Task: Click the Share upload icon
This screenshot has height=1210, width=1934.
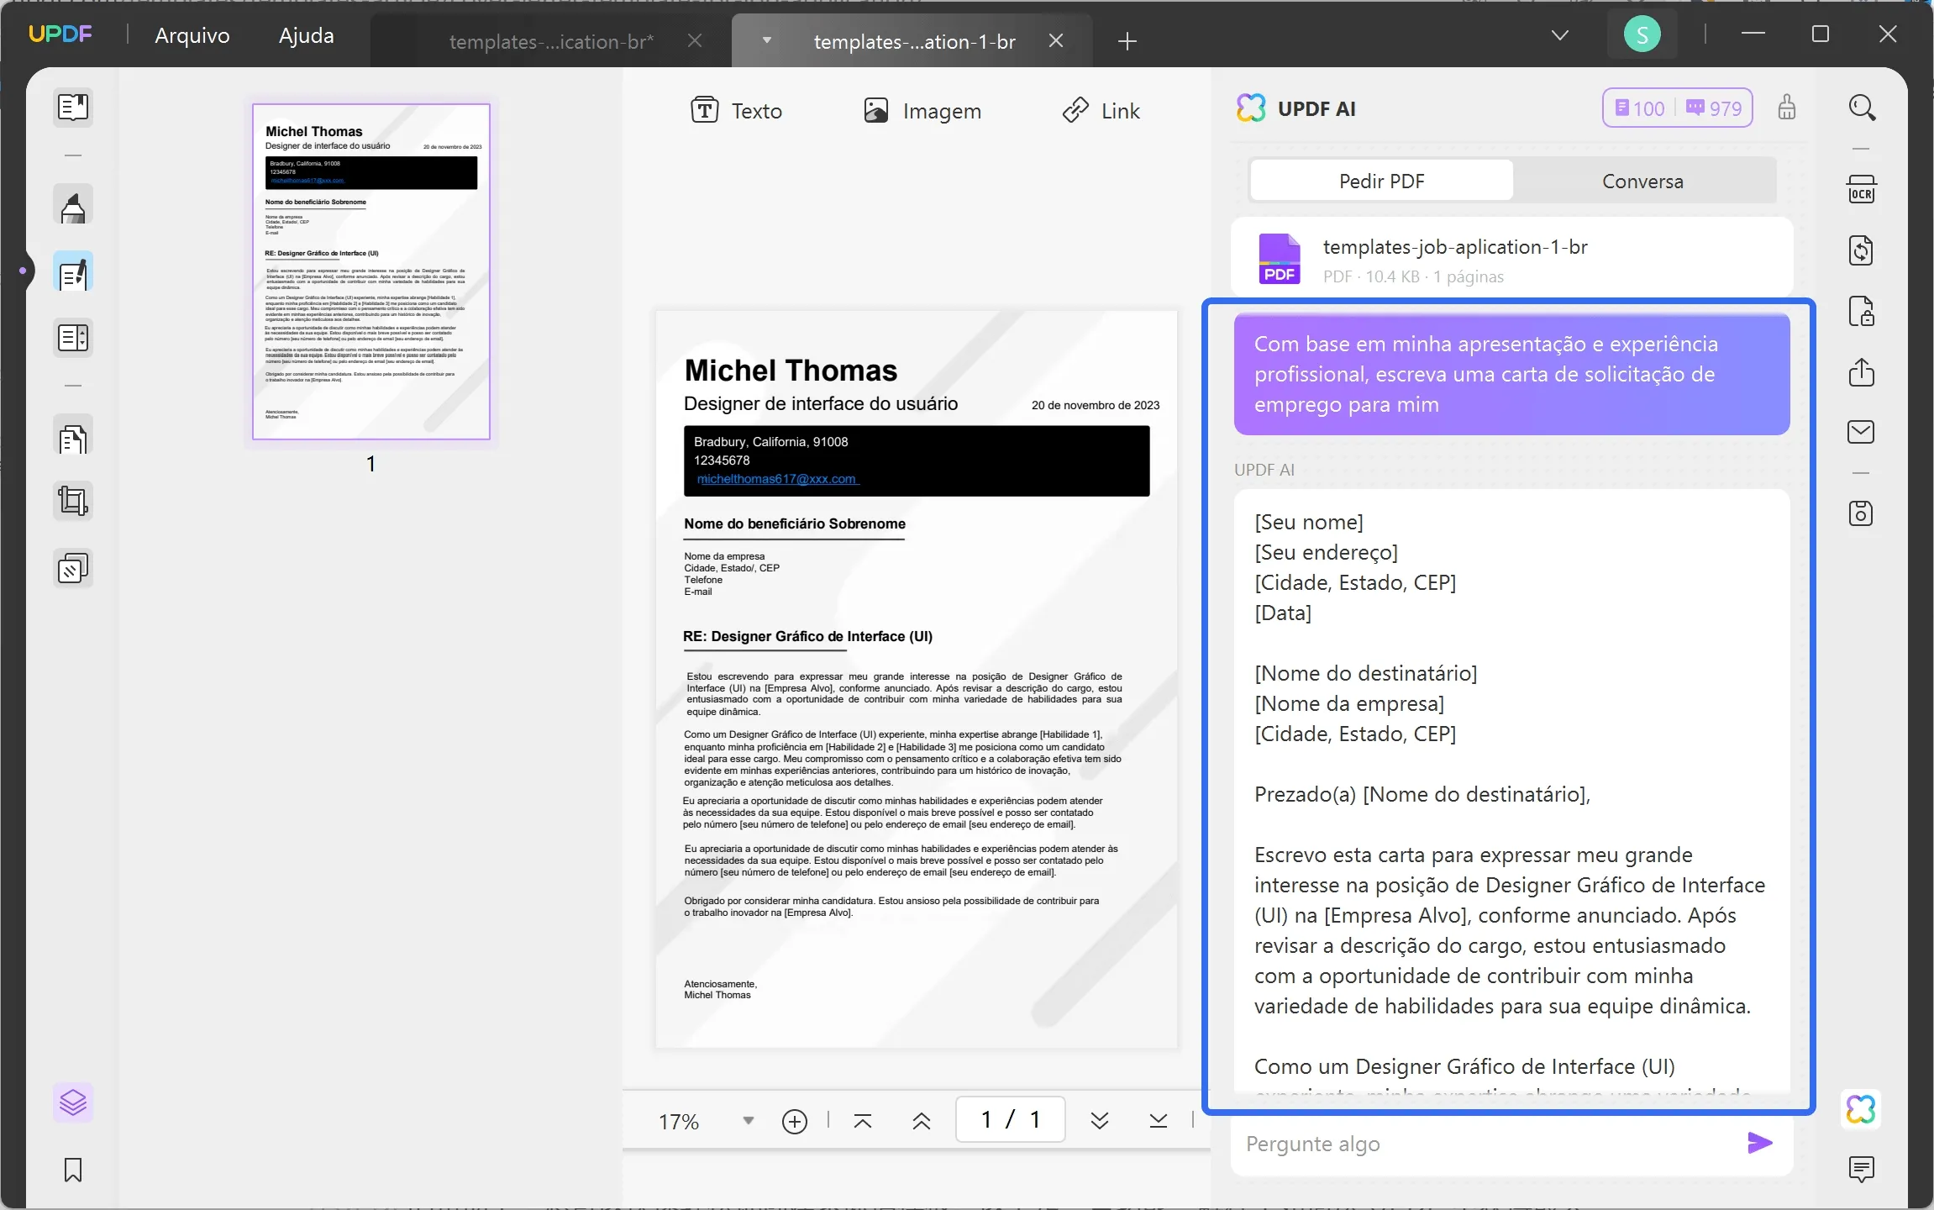Action: (x=1862, y=371)
